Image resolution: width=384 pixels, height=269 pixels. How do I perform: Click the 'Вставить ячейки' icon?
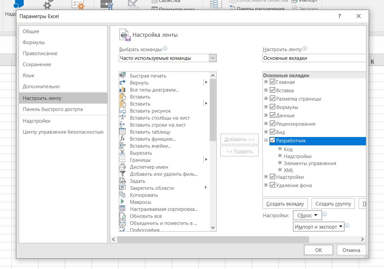[x=123, y=146]
